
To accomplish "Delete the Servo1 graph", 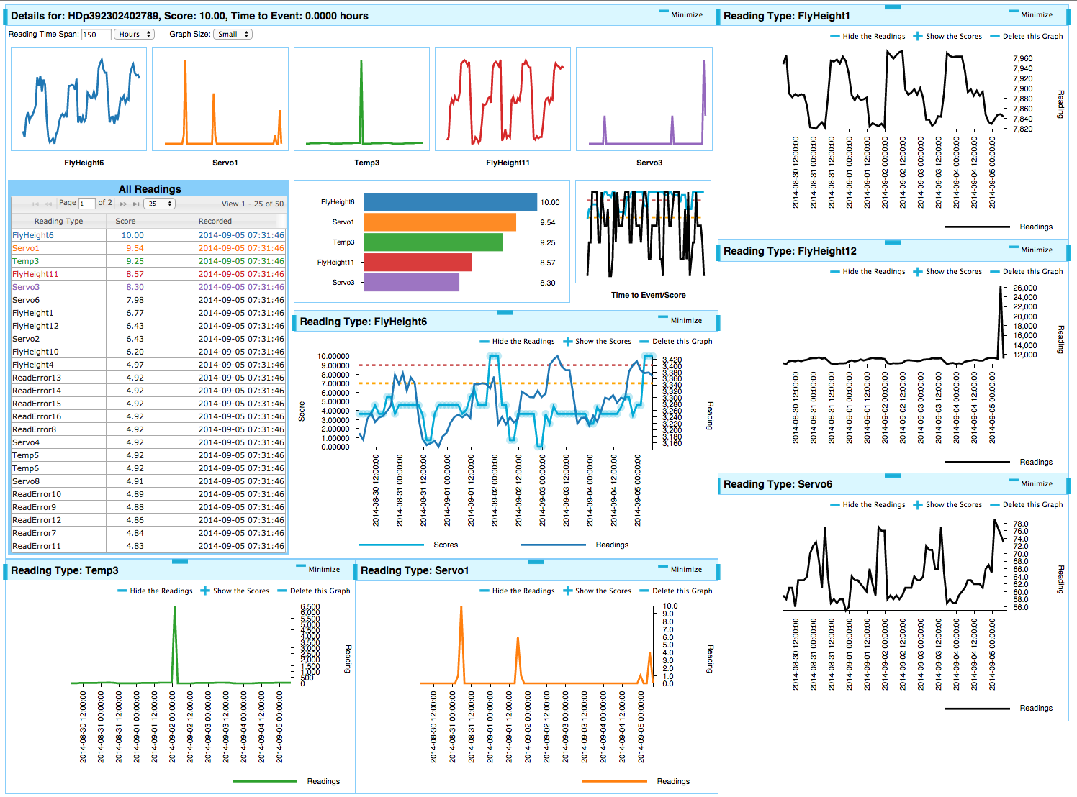I will coord(676,591).
